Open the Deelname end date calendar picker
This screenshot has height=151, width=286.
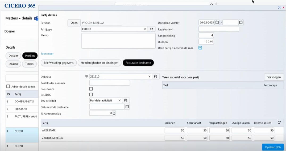coord(241,23)
